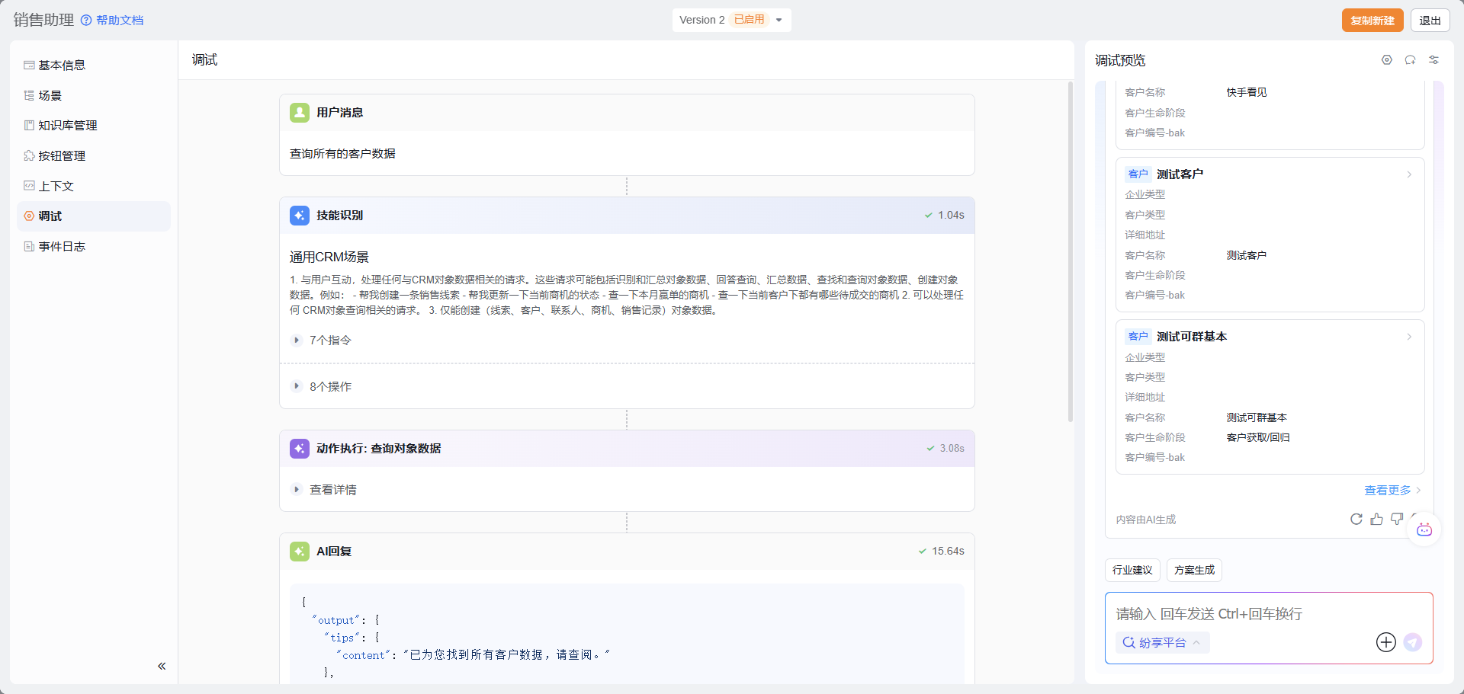Click the 复制新建 button
This screenshot has width=1464, height=694.
pyautogui.click(x=1372, y=21)
